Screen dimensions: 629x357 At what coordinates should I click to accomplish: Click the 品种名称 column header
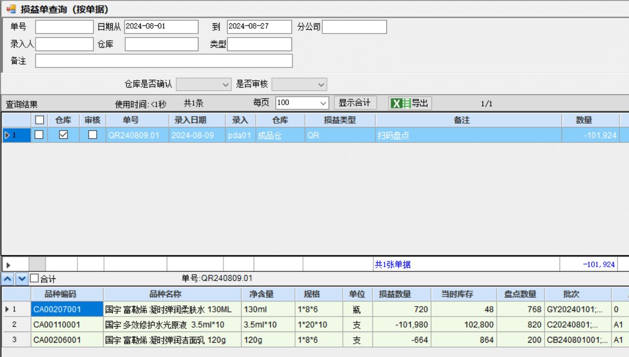tap(172, 294)
